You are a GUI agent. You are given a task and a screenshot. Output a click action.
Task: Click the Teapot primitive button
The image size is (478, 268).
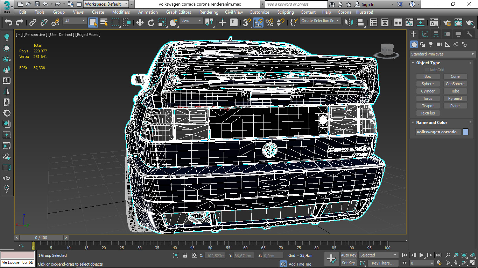[428, 106]
